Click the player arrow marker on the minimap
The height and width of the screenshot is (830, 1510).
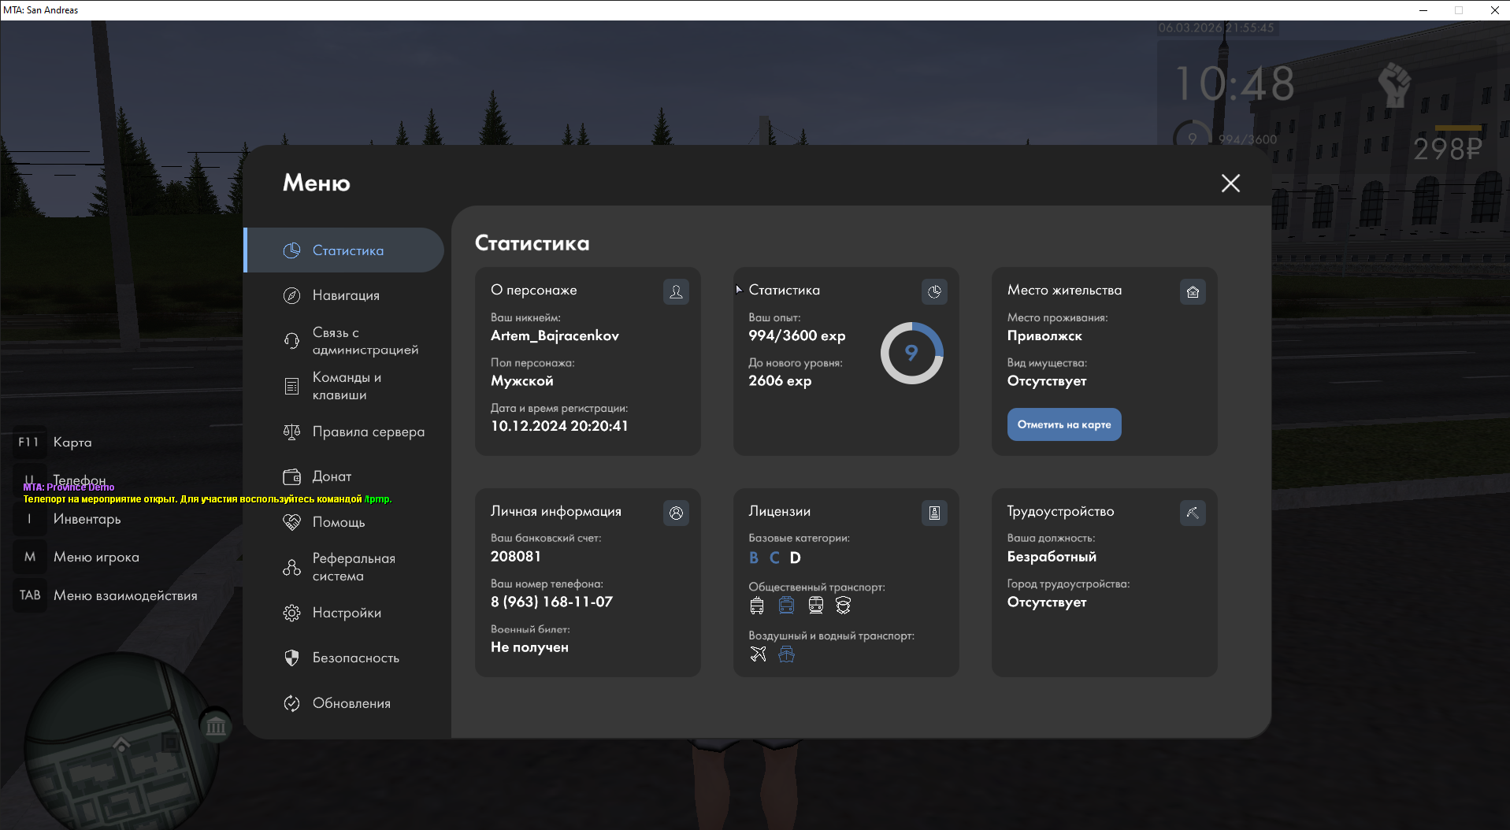[121, 743]
